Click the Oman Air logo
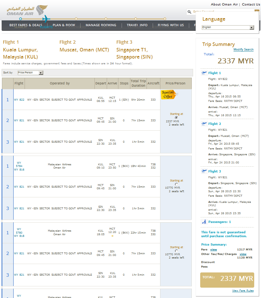The image size is (261, 298). (27, 10)
